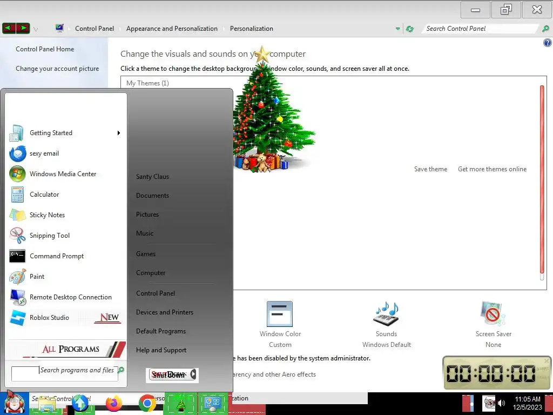
Task: Click the Santa Start button on the taskbar
Action: [x=14, y=403]
